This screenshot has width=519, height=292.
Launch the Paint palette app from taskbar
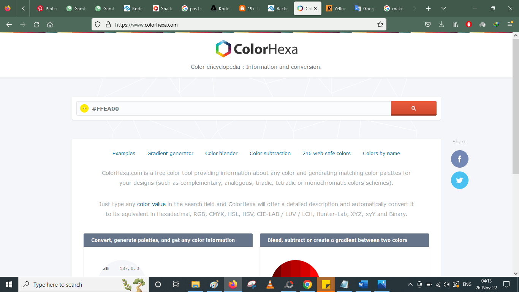click(x=214, y=284)
